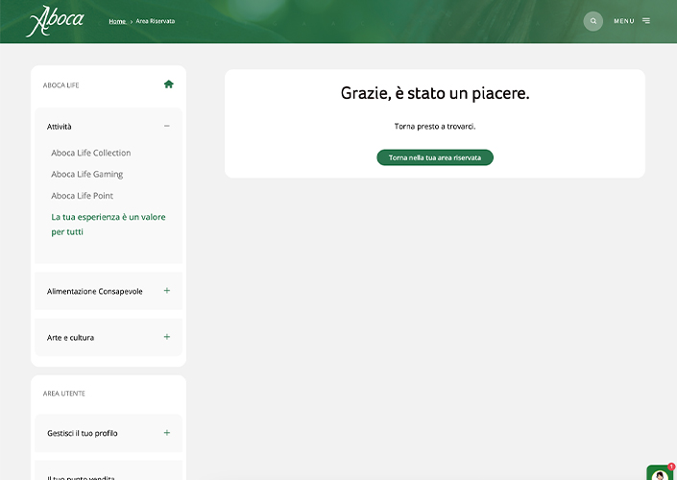
Task: Click the Grazie, è stato un piacere heading
Action: (435, 93)
